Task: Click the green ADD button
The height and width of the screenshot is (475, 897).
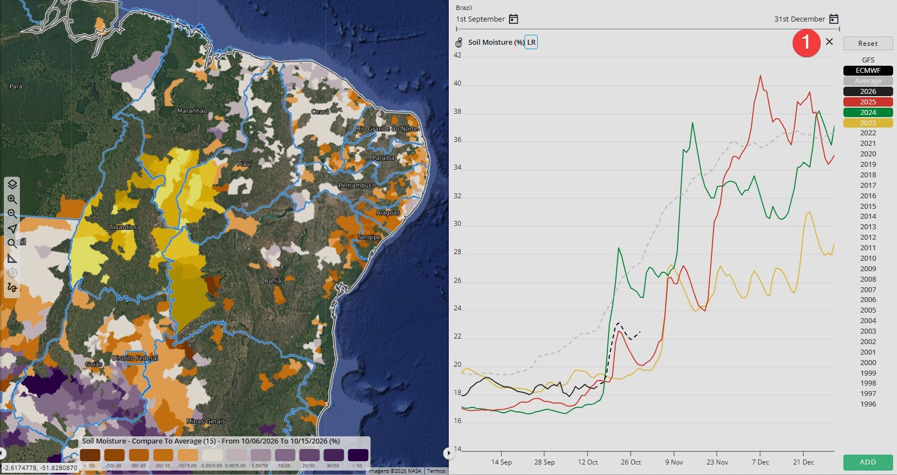Action: click(x=868, y=462)
